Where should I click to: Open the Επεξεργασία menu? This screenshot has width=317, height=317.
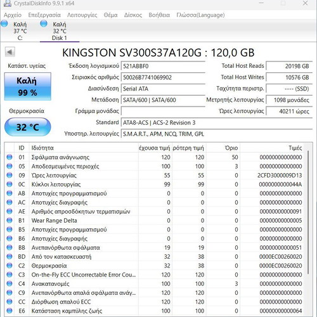[44, 15]
